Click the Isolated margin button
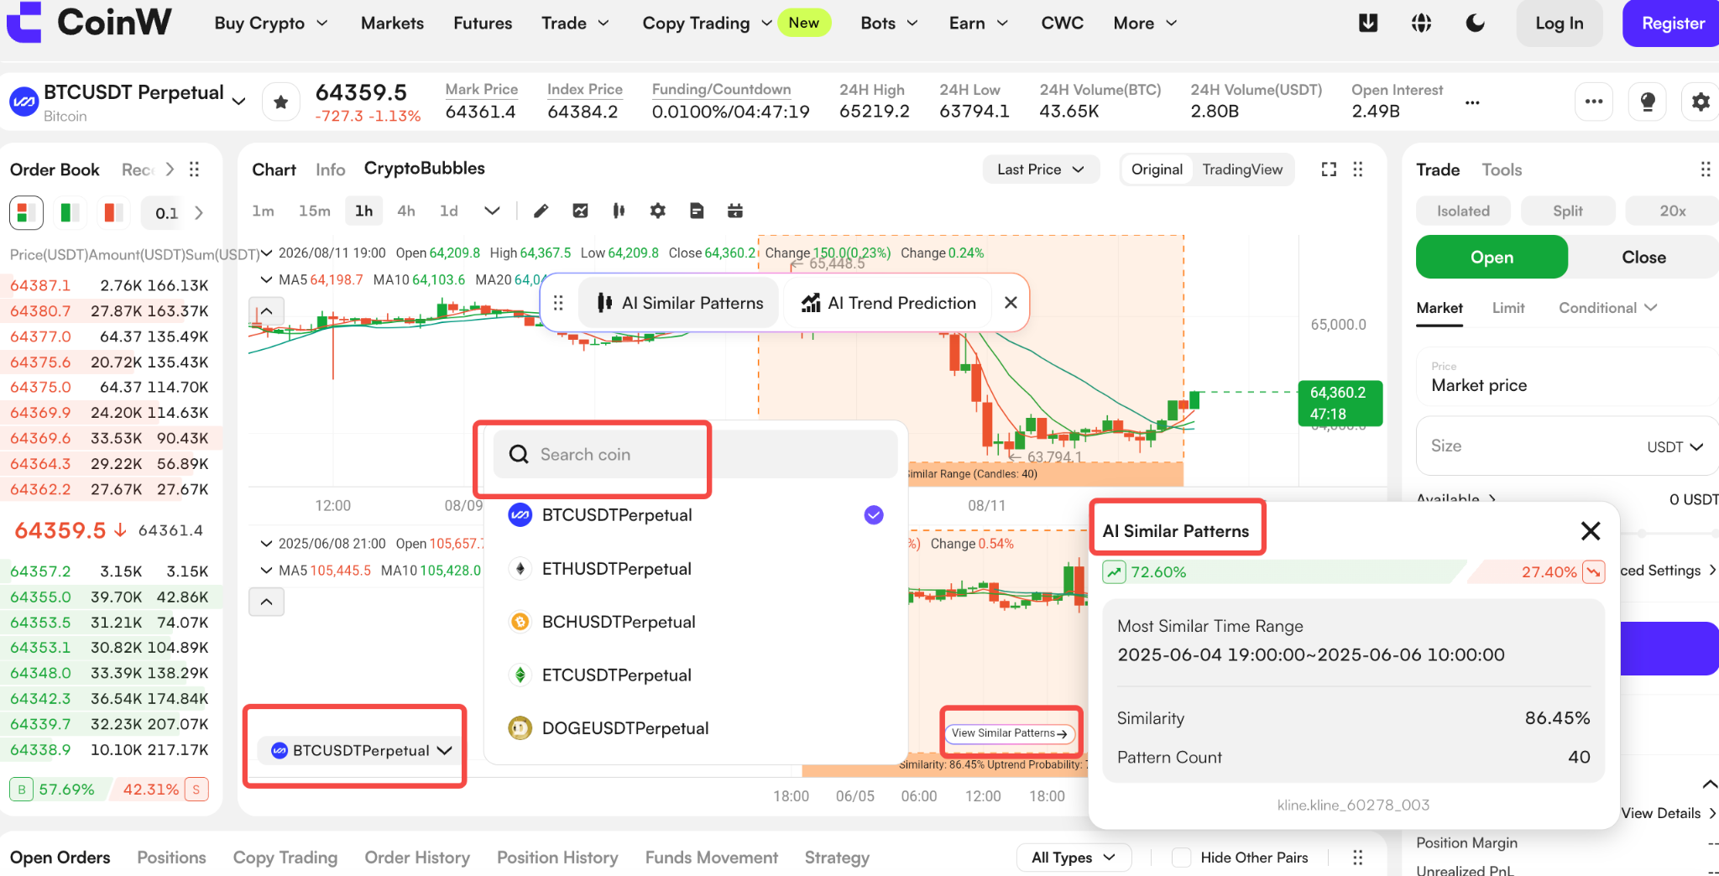 click(x=1463, y=211)
